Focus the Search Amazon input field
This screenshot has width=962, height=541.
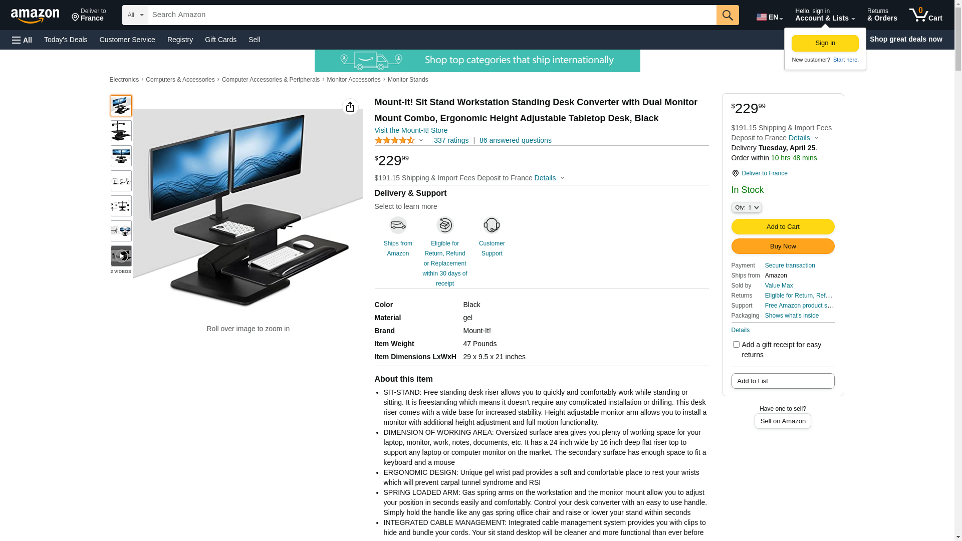point(432,15)
